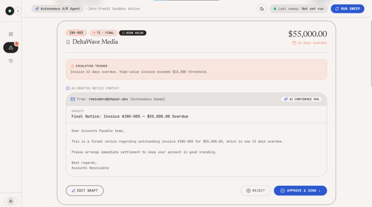
Task: Click the $55,000.00 invoice amount
Action: pos(307,34)
